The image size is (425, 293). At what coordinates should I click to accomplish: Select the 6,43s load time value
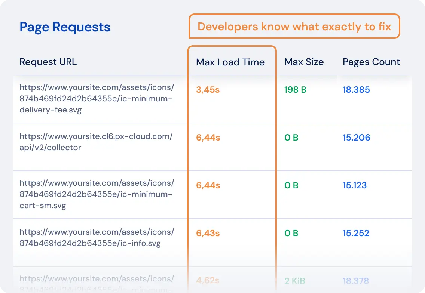(x=208, y=233)
